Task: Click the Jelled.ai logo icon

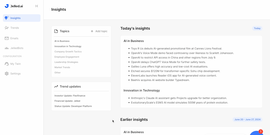Action: (x=7, y=6)
